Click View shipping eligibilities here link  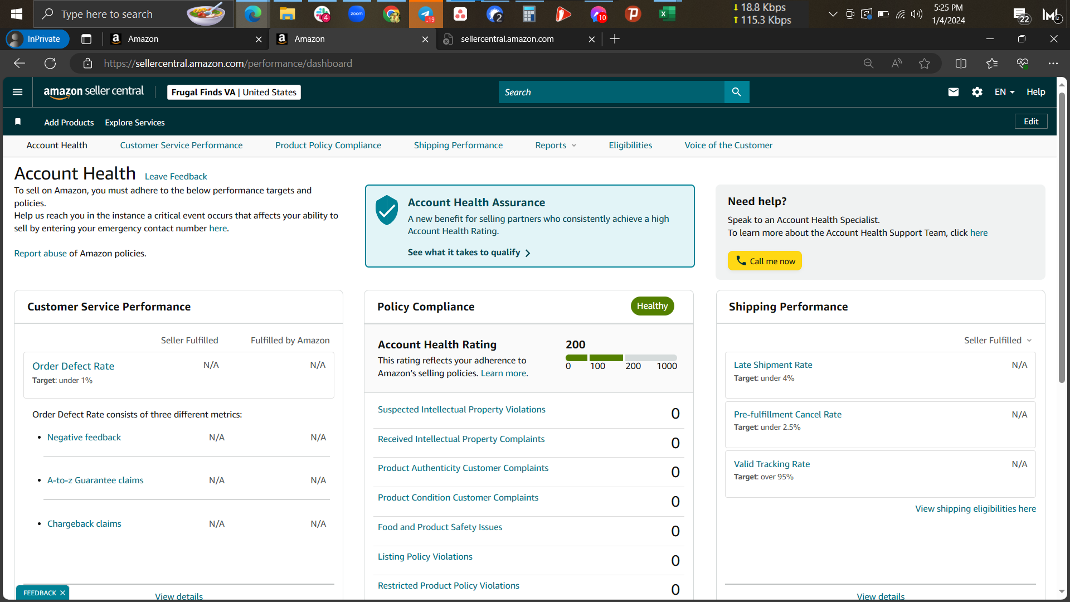coord(975,509)
